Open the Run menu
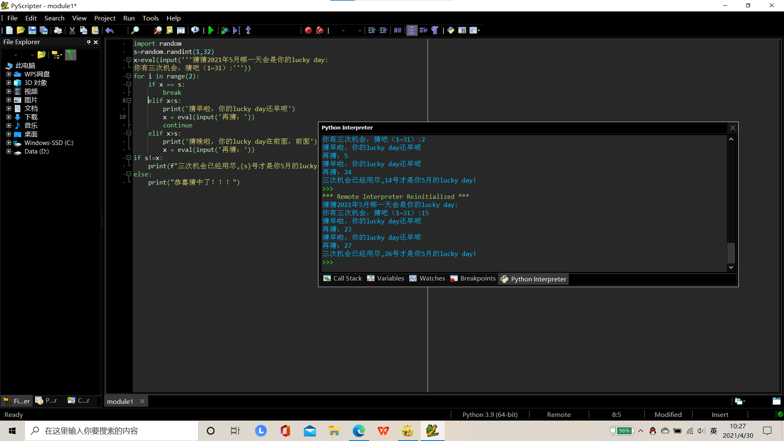This screenshot has height=441, width=784. [129, 18]
